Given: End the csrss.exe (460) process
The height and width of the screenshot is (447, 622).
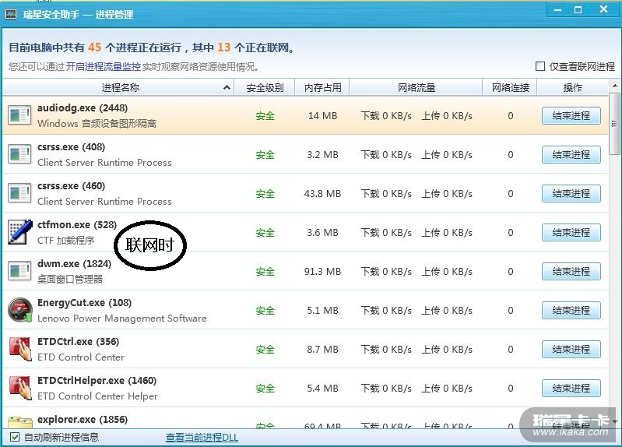Looking at the screenshot, I should [571, 193].
